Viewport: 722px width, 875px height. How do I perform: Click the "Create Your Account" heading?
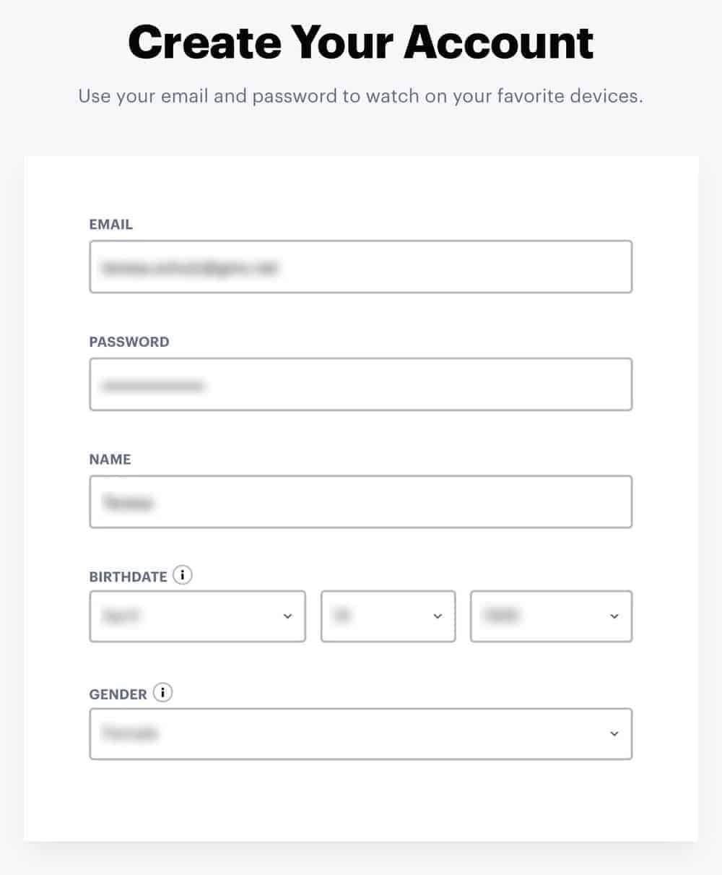coord(361,42)
